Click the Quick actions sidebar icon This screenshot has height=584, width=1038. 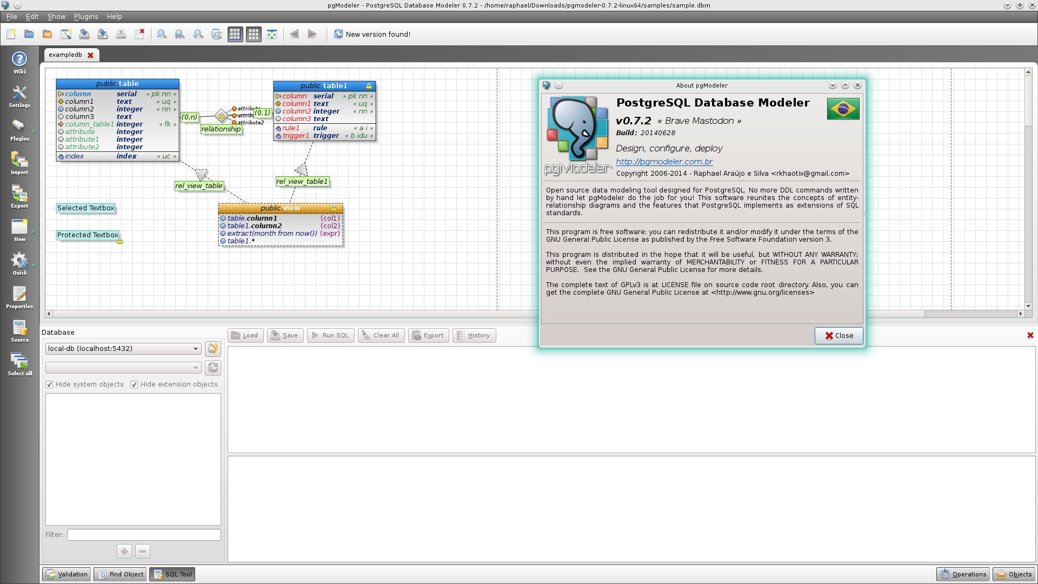click(x=19, y=264)
